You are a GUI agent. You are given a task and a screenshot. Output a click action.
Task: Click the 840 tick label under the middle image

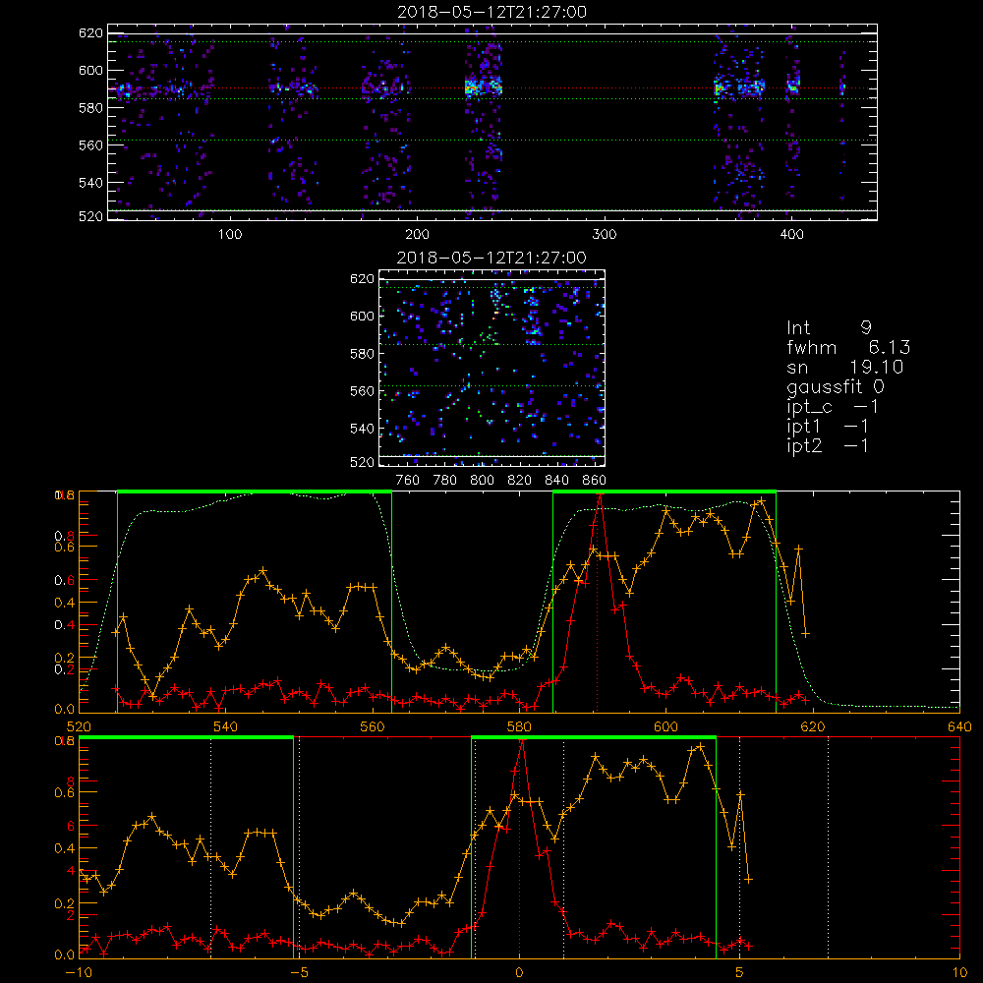tap(556, 481)
